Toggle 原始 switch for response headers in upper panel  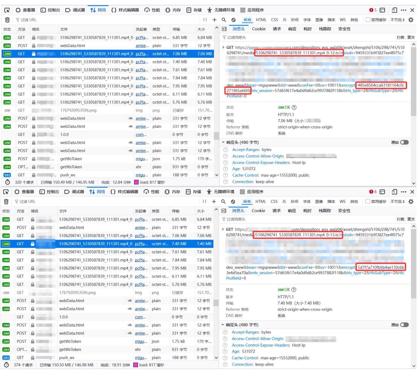tap(404, 142)
